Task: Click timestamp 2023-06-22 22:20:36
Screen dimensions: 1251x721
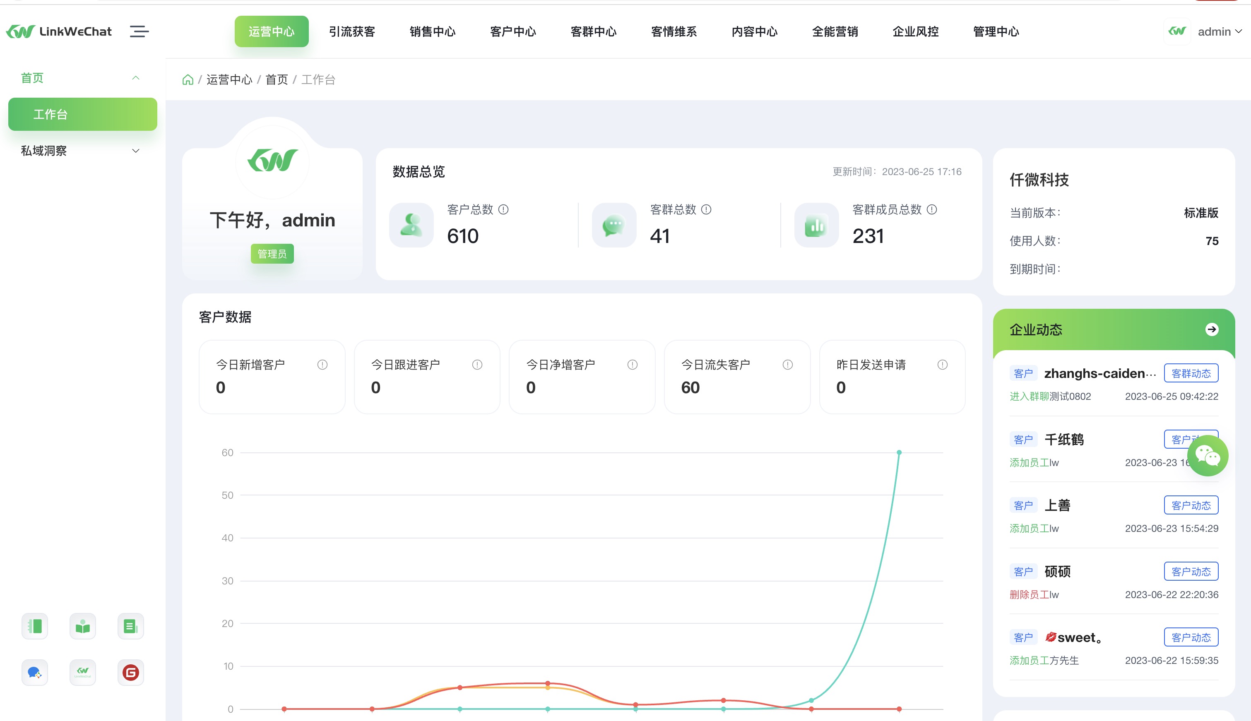Action: [1171, 595]
